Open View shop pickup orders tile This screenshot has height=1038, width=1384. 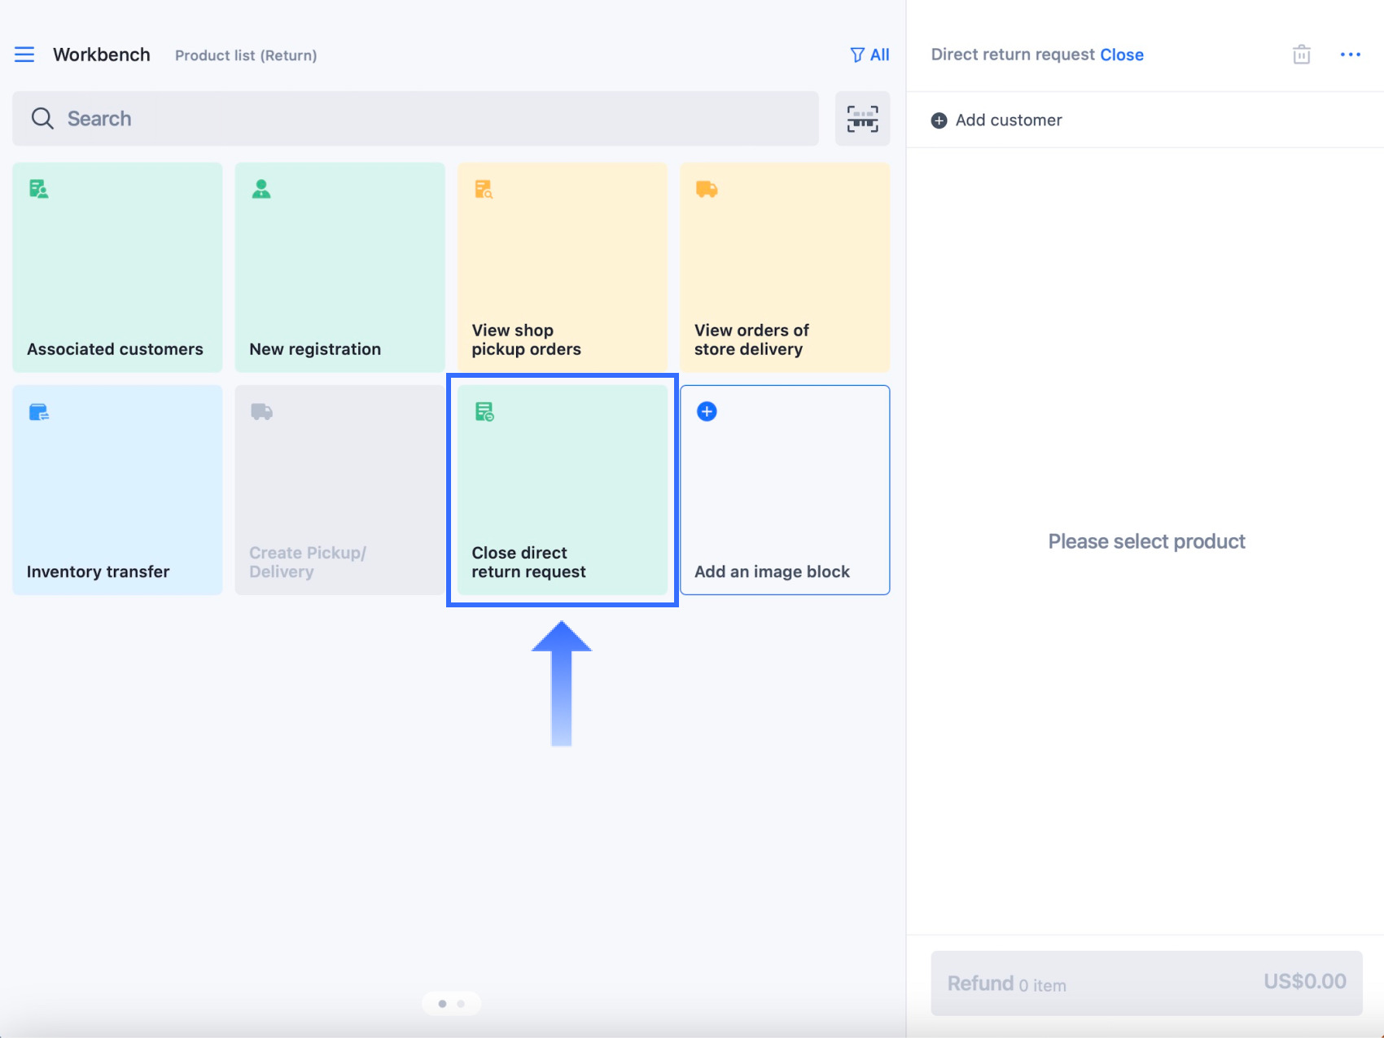[x=562, y=267]
